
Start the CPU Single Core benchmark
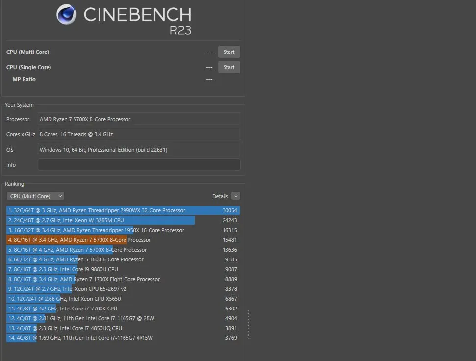(229, 67)
